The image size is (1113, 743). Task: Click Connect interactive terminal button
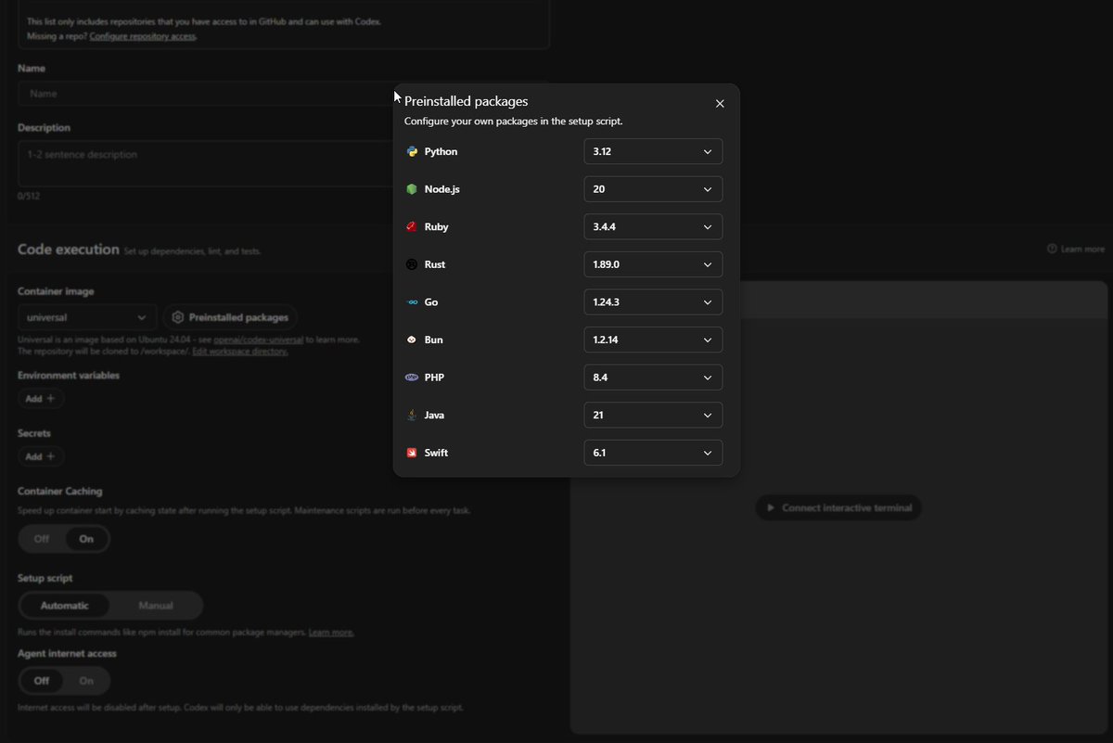pyautogui.click(x=838, y=507)
